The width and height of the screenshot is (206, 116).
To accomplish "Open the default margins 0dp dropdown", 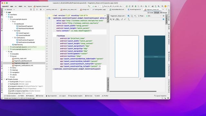I will coord(117,19).
